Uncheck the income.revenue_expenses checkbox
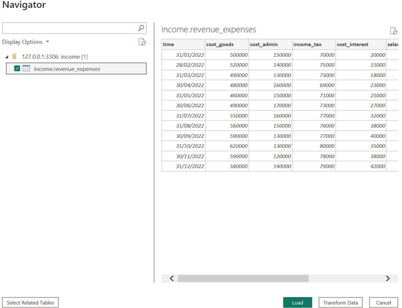Screen dimensions: 402x308 click(17, 69)
